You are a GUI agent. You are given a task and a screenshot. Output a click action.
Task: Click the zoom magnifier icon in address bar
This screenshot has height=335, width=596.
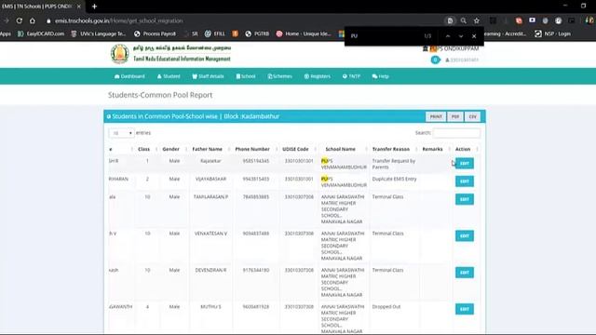(x=464, y=20)
